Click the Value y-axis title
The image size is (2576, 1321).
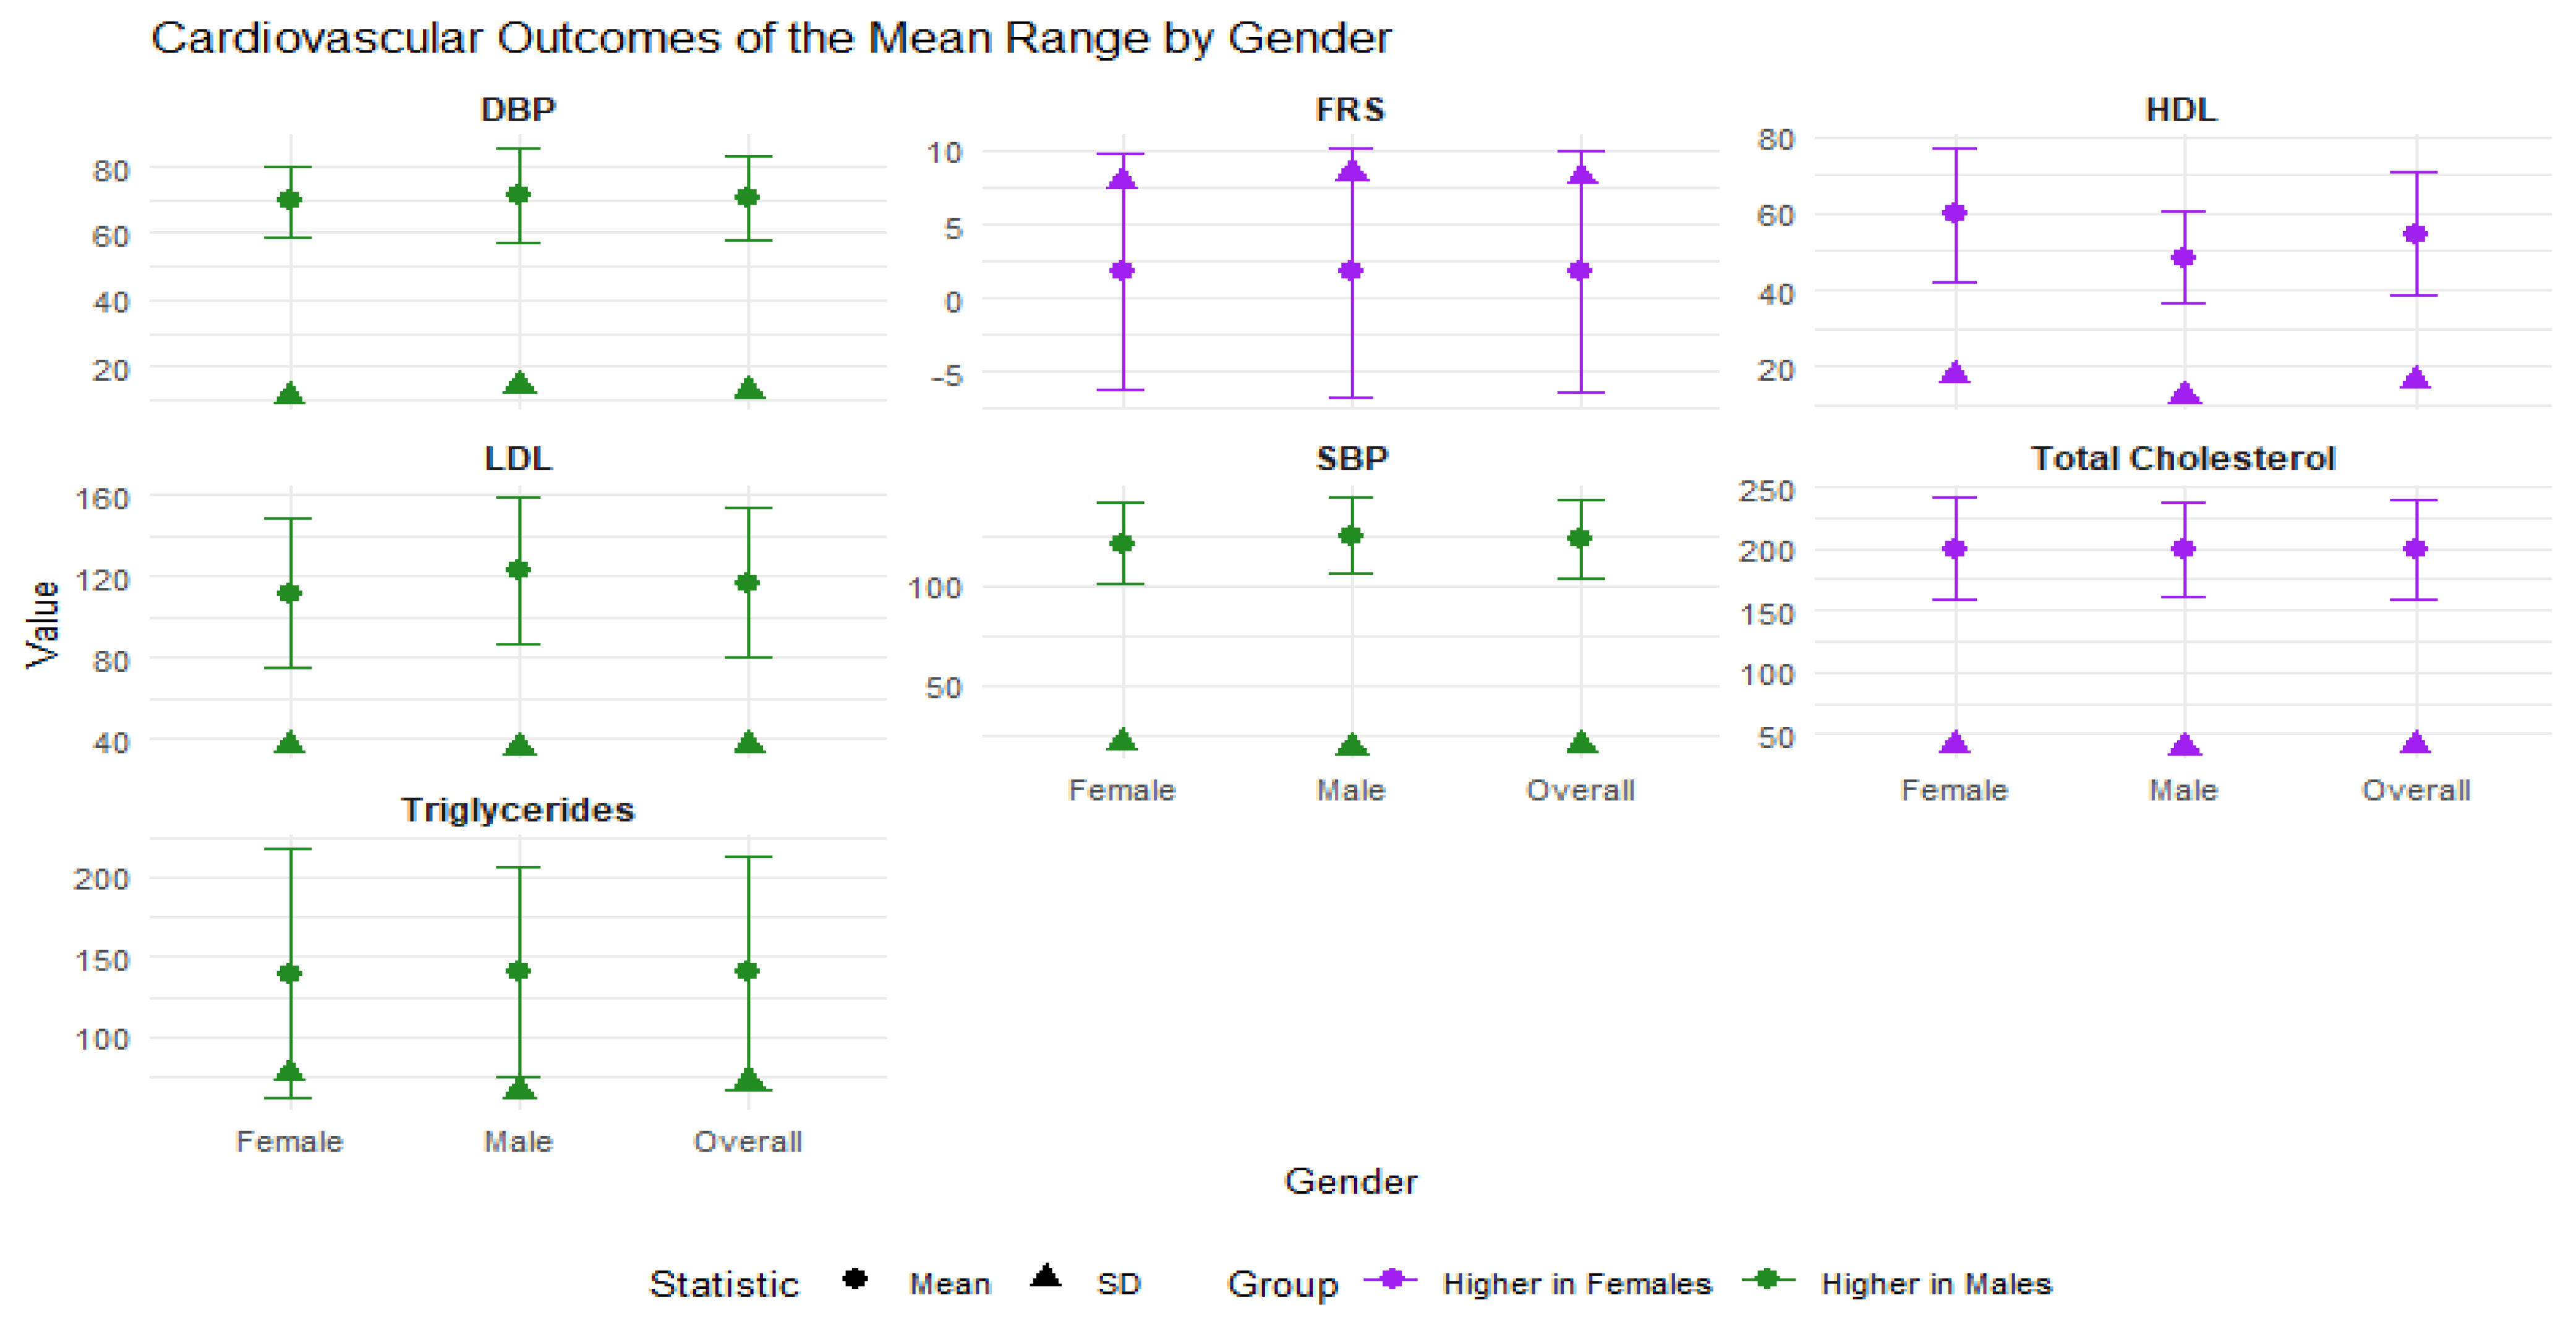43,624
